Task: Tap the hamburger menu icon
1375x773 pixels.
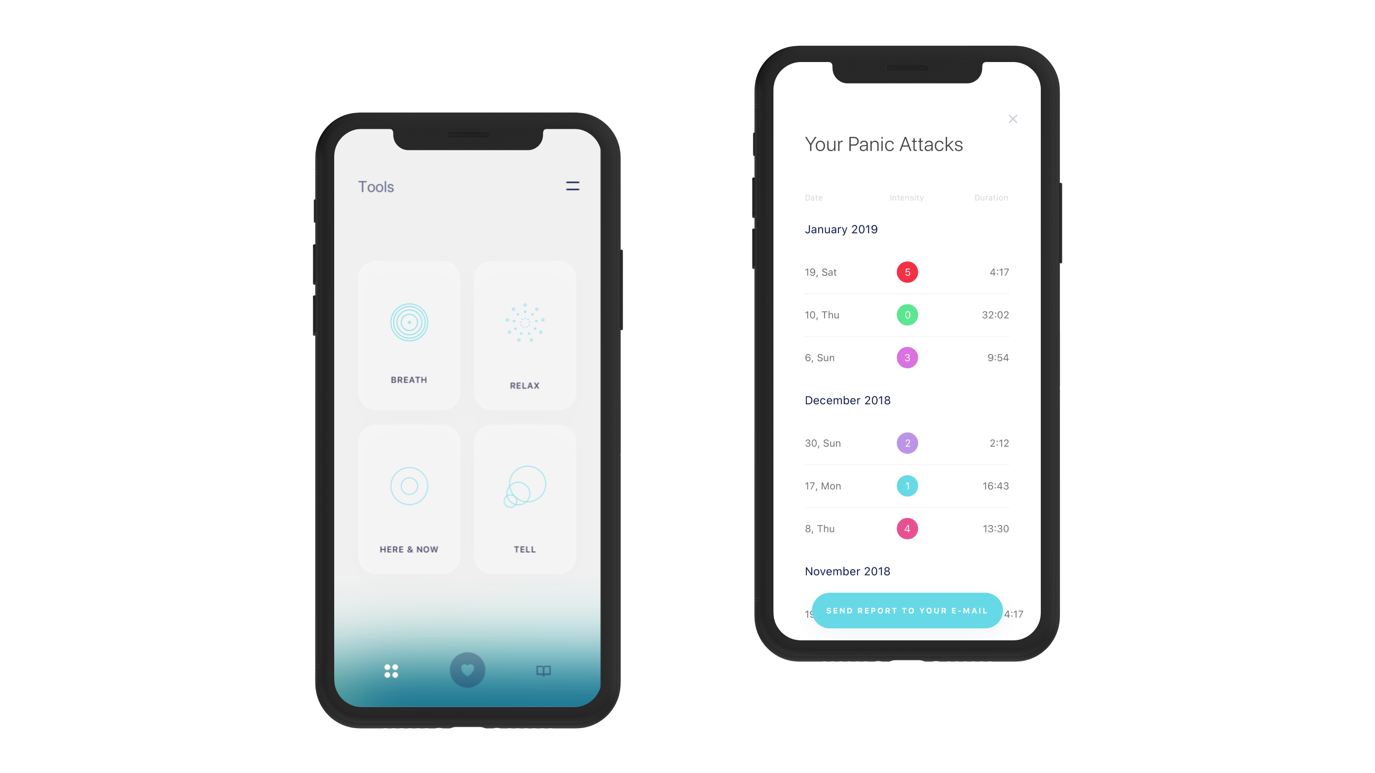Action: click(572, 186)
